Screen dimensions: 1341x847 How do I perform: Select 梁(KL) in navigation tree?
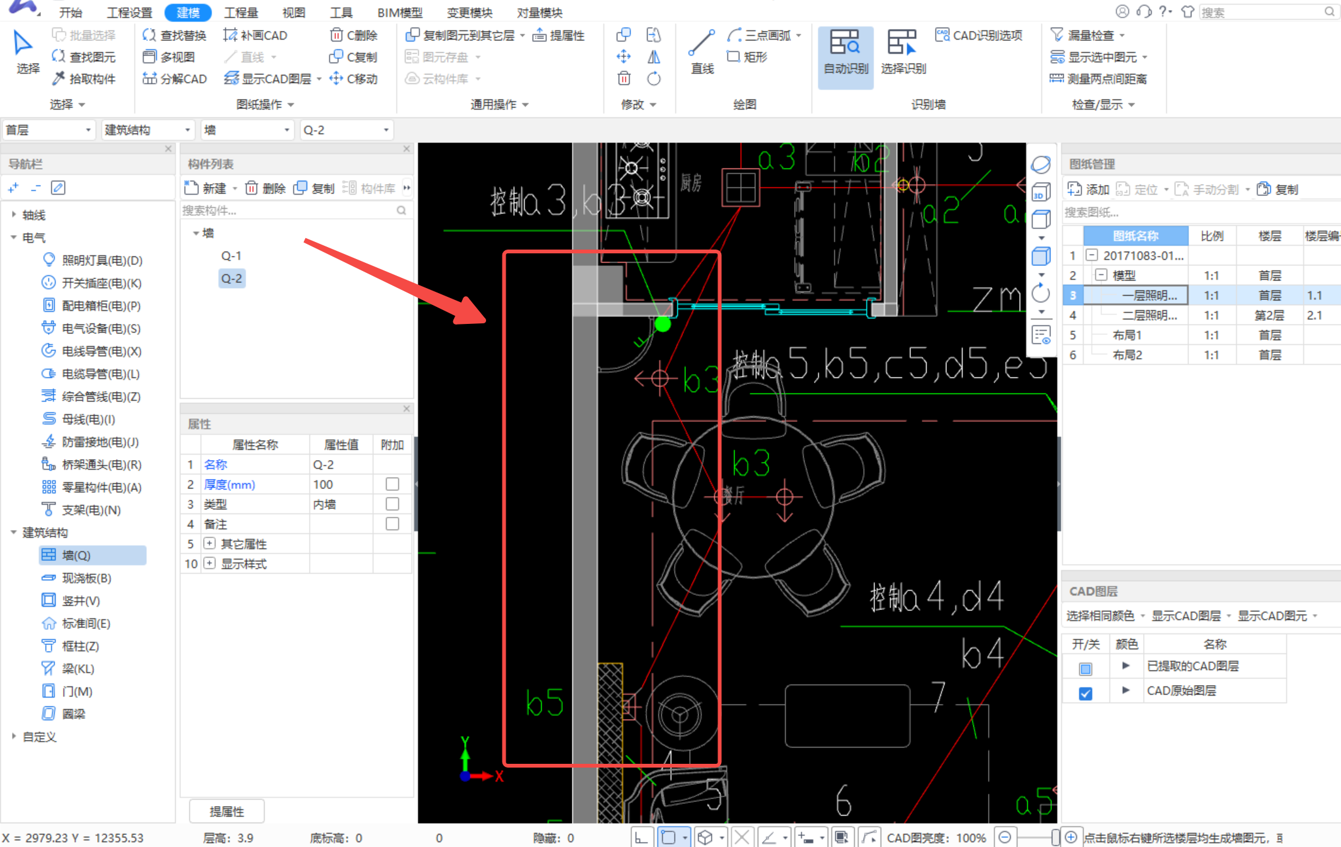pos(78,669)
